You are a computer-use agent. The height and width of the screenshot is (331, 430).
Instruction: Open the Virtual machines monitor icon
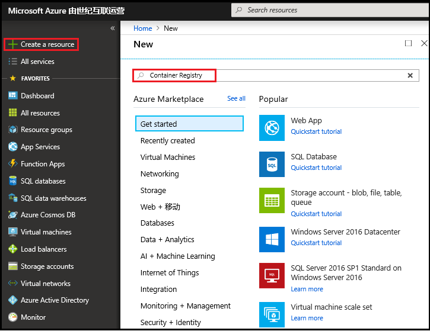coord(12,232)
